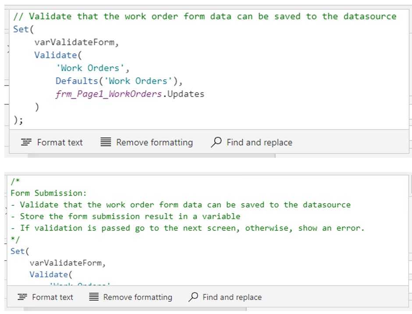Click the top editor comment line about validation
The width and height of the screenshot is (412, 314).
pos(205,16)
